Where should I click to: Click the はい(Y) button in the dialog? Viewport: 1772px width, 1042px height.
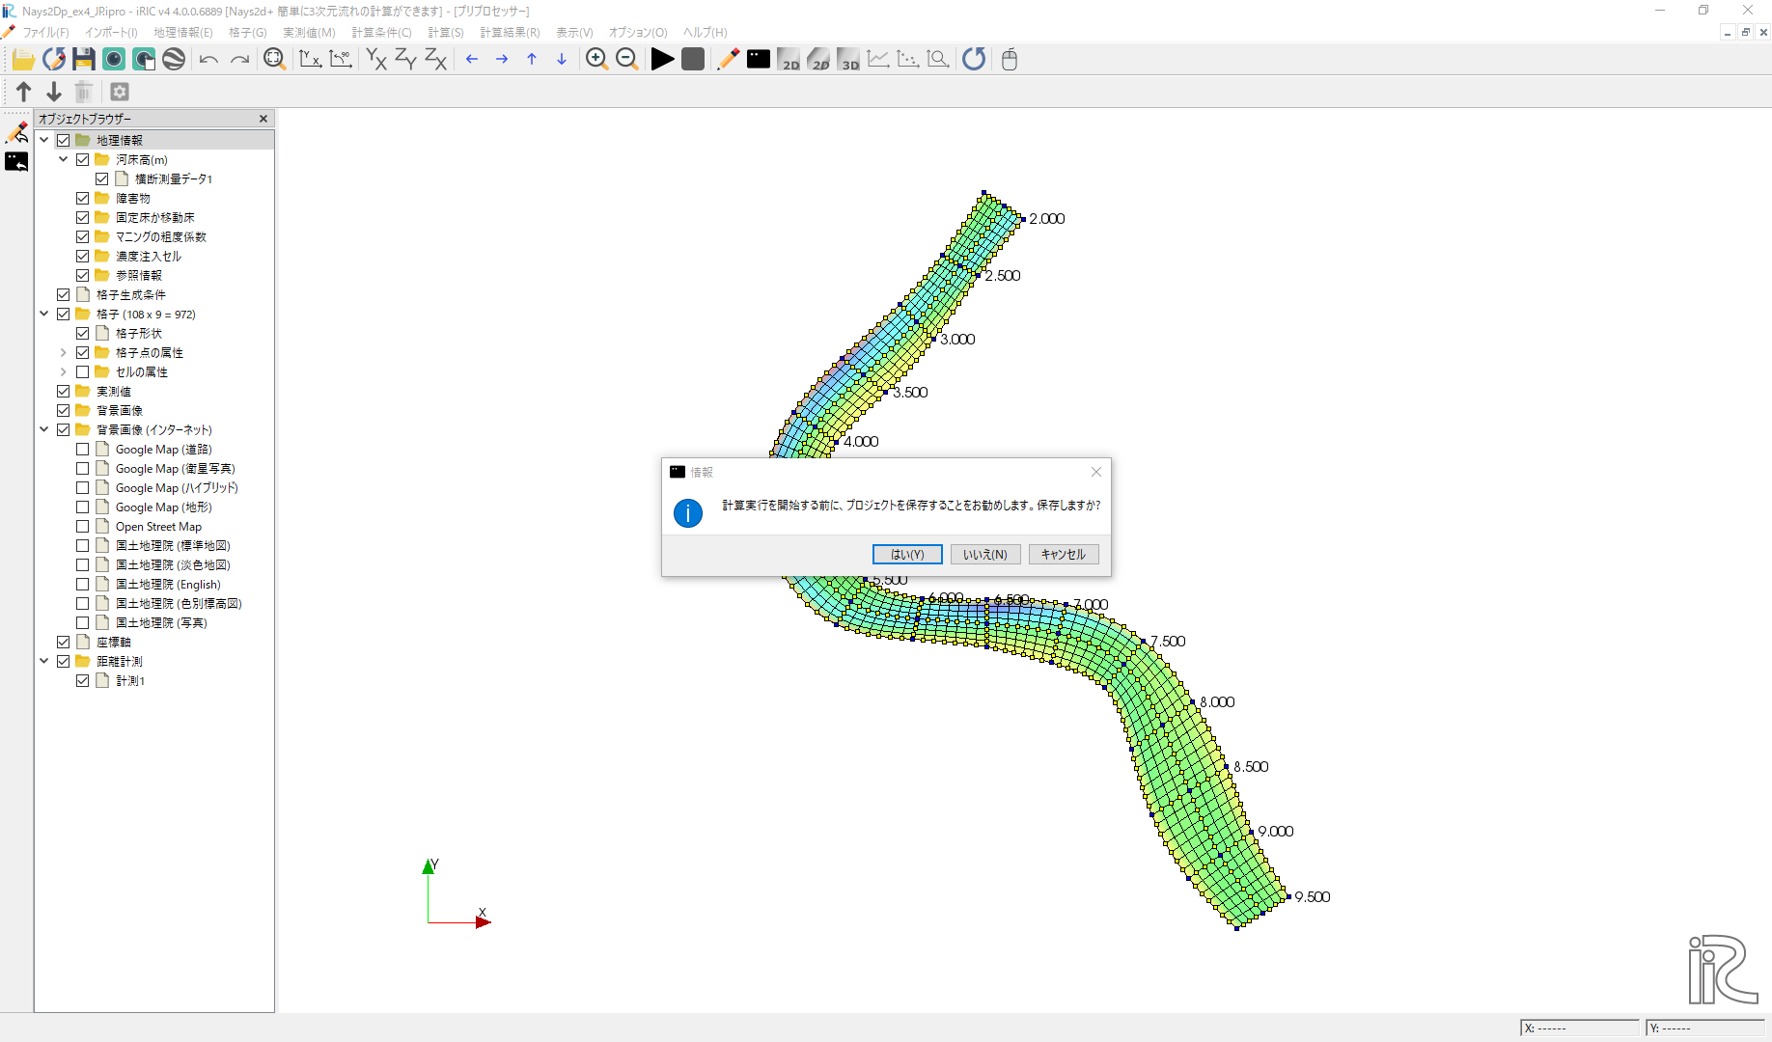tap(907, 555)
